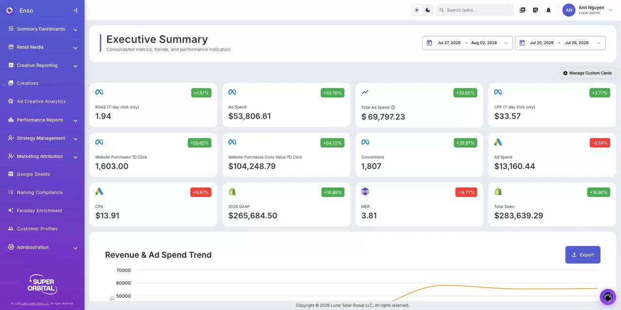The image size is (621, 310).
Task: Open the notes icon in top bar
Action: (536, 10)
